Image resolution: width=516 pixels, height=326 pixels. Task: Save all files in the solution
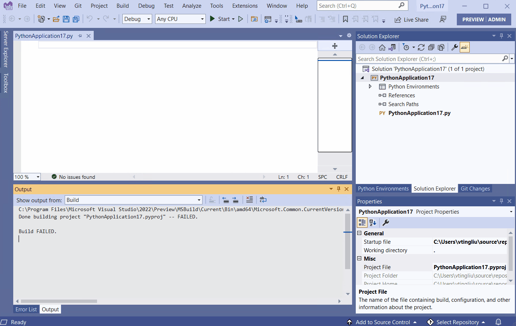[x=76, y=19]
